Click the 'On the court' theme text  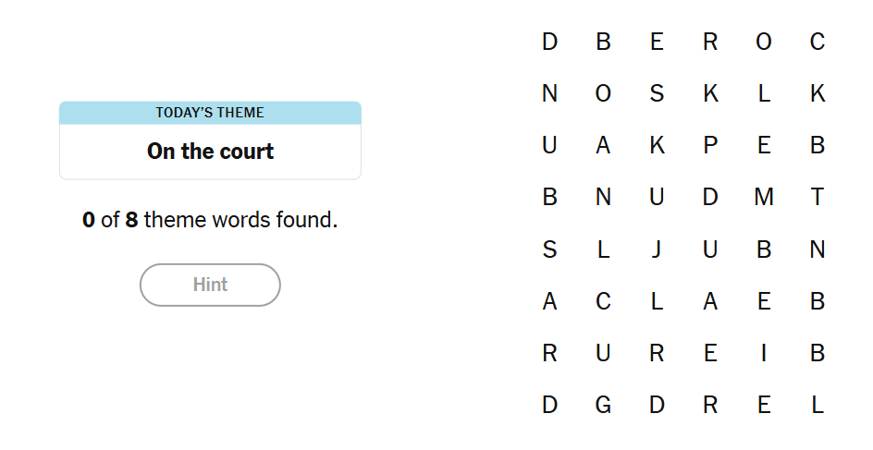click(x=210, y=152)
